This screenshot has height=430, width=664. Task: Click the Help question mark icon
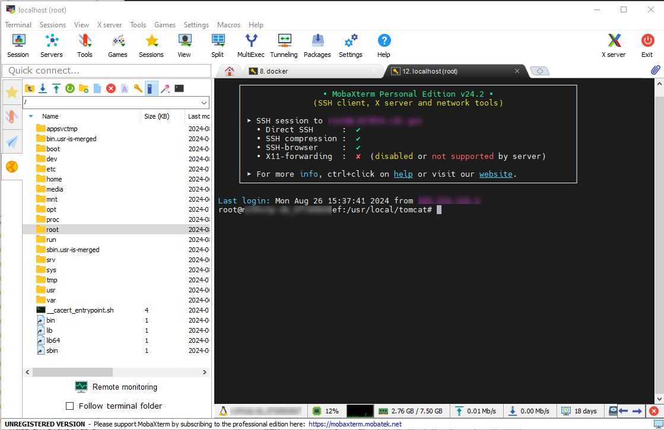click(384, 46)
